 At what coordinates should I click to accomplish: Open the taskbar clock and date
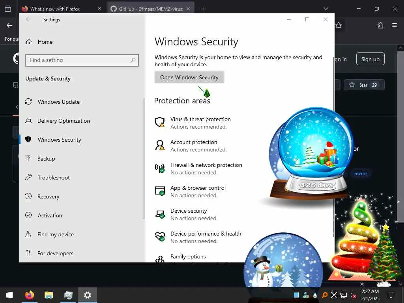click(x=370, y=295)
